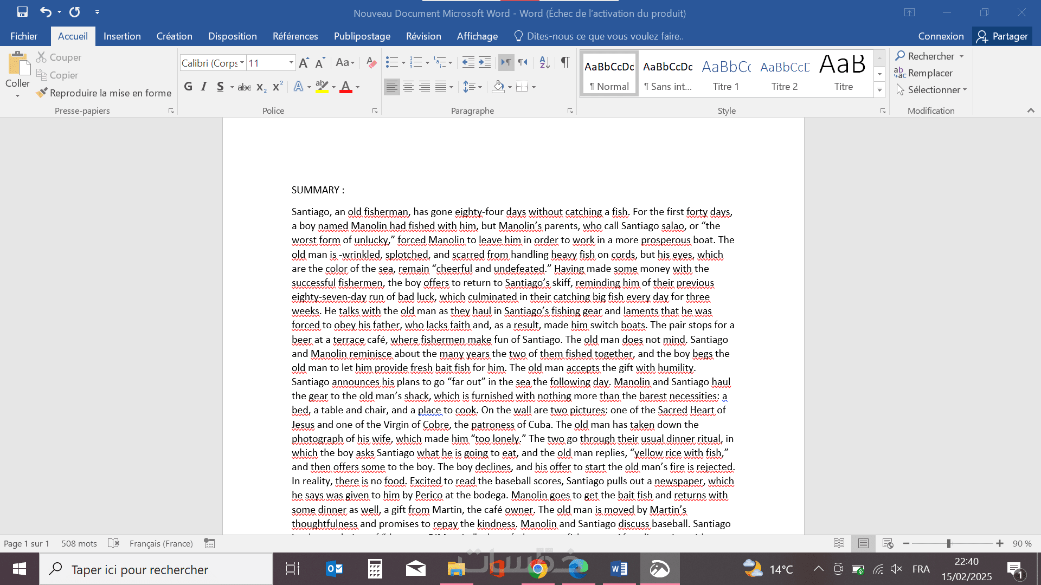
Task: Decrease font size with the shrink font icon
Action: [320, 63]
